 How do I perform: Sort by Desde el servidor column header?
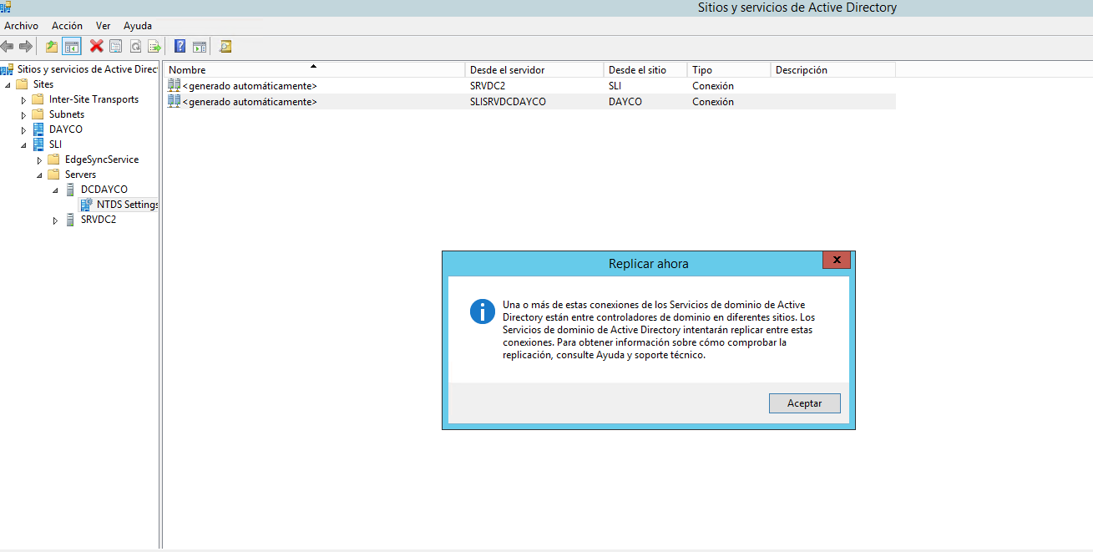(x=534, y=70)
